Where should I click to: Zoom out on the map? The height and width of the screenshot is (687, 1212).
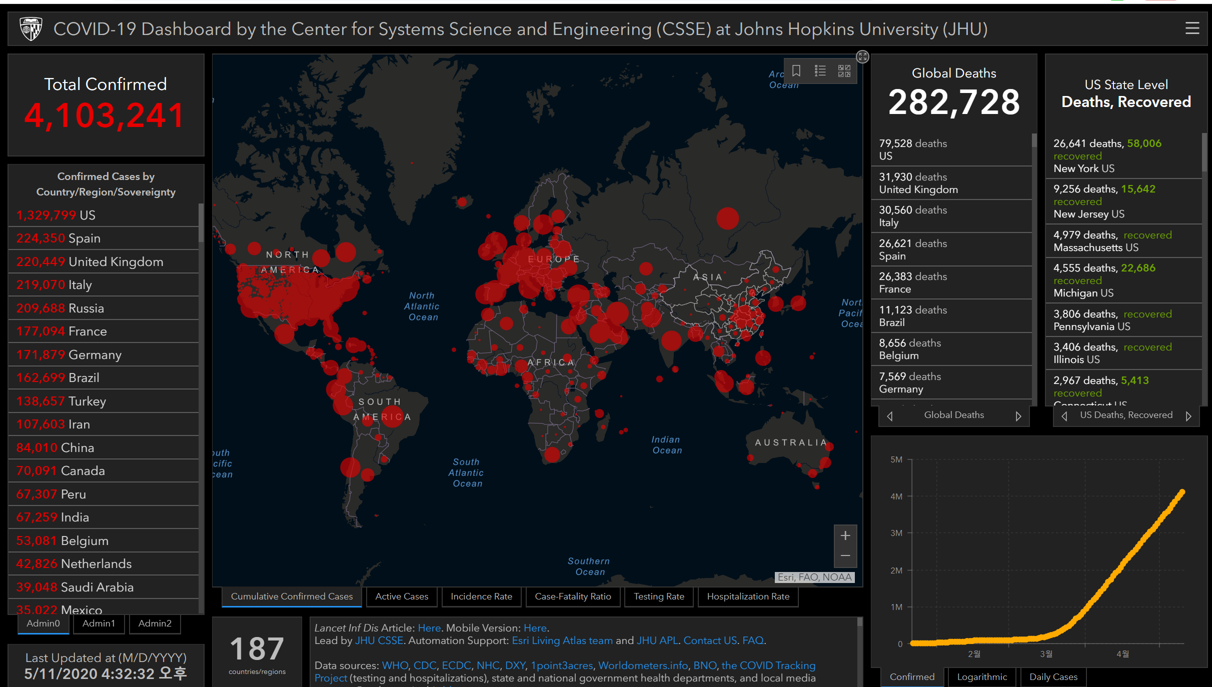point(845,556)
